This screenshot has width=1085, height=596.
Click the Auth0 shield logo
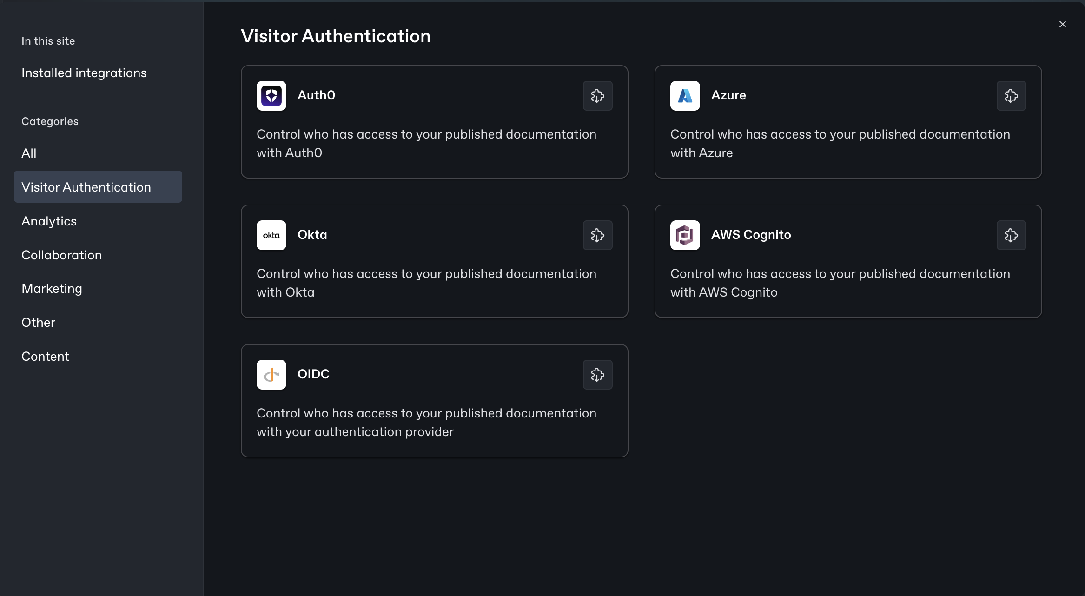271,96
